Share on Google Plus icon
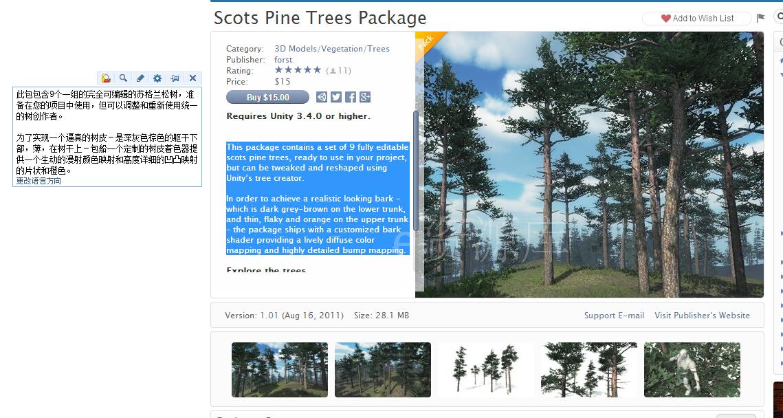The height and width of the screenshot is (418, 783). 365,97
